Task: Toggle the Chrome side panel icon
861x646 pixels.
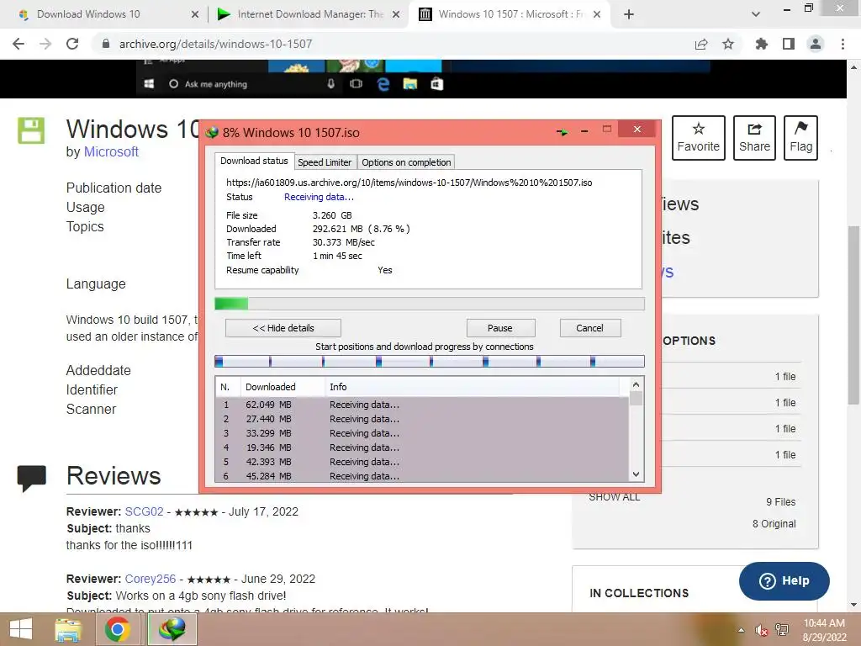Action: (x=789, y=44)
